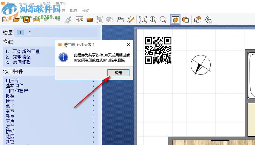Expand the 厨房 chevron
255x145 pixels.
pos(94,122)
